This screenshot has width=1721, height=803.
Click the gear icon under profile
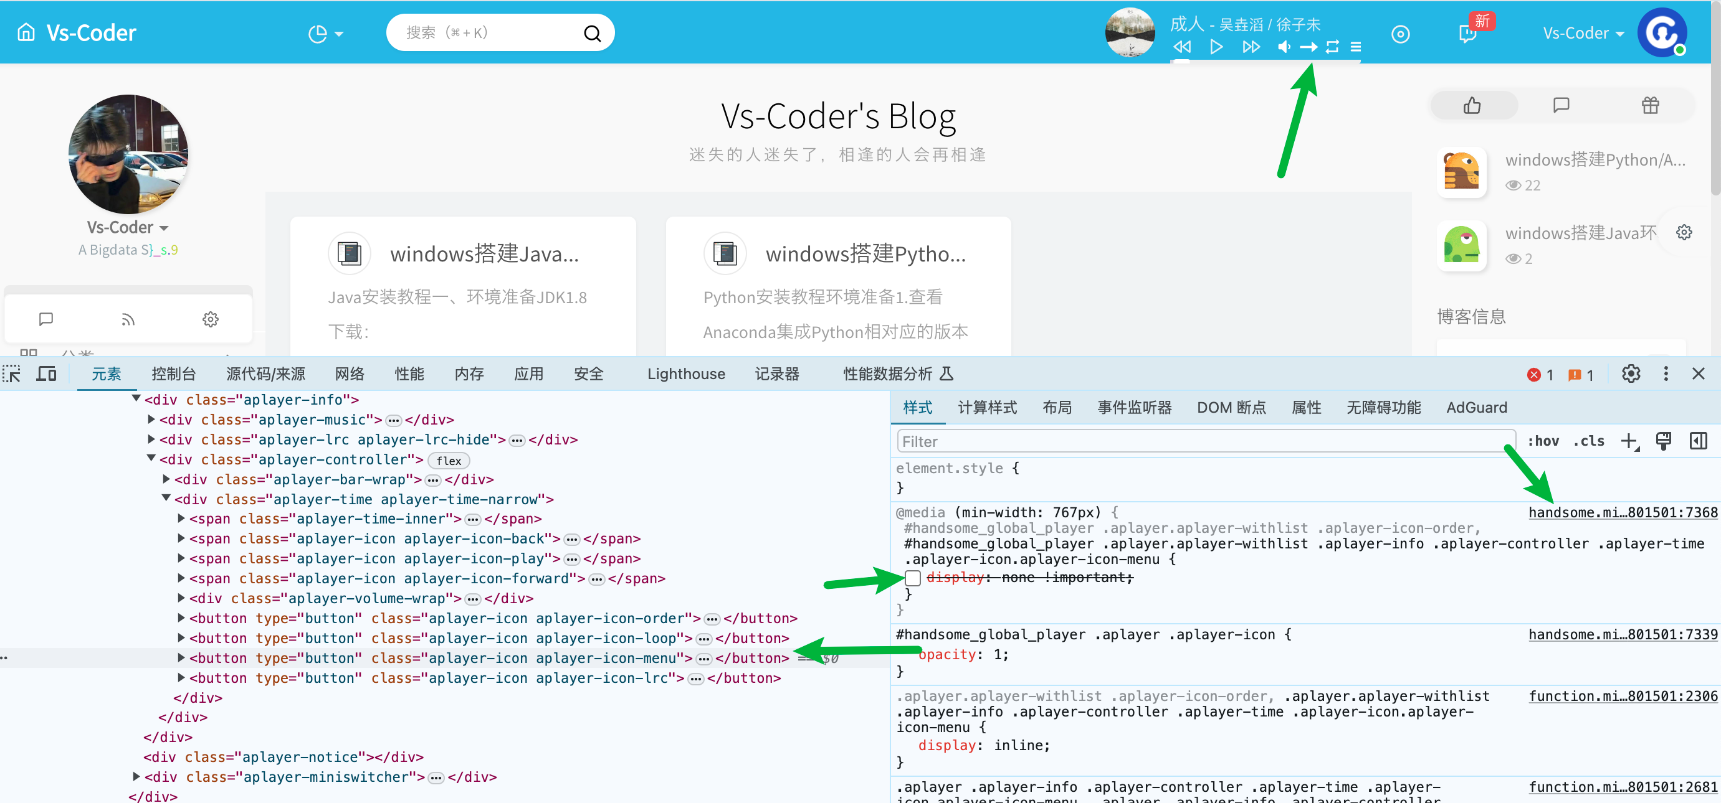coord(211,319)
